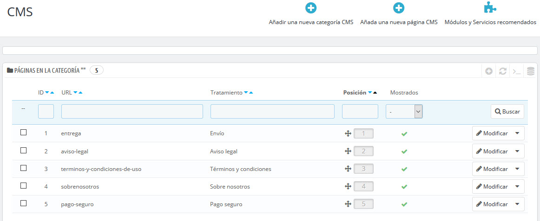The height and width of the screenshot is (221, 540).
Task: Click the move handle for sobrenosotros row
Action: [348, 186]
